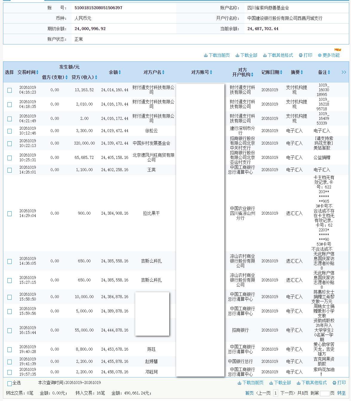Click the 55,000.00 credit amount
Screen dimensions: 351x401
[x=84, y=330]
